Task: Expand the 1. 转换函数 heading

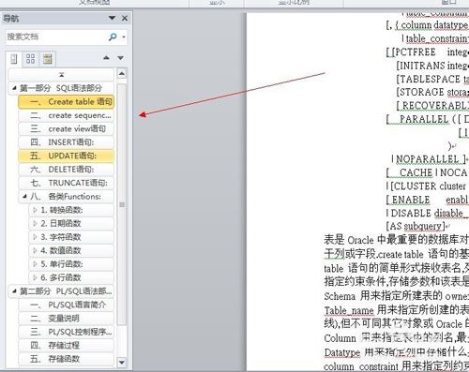Action: [x=35, y=210]
